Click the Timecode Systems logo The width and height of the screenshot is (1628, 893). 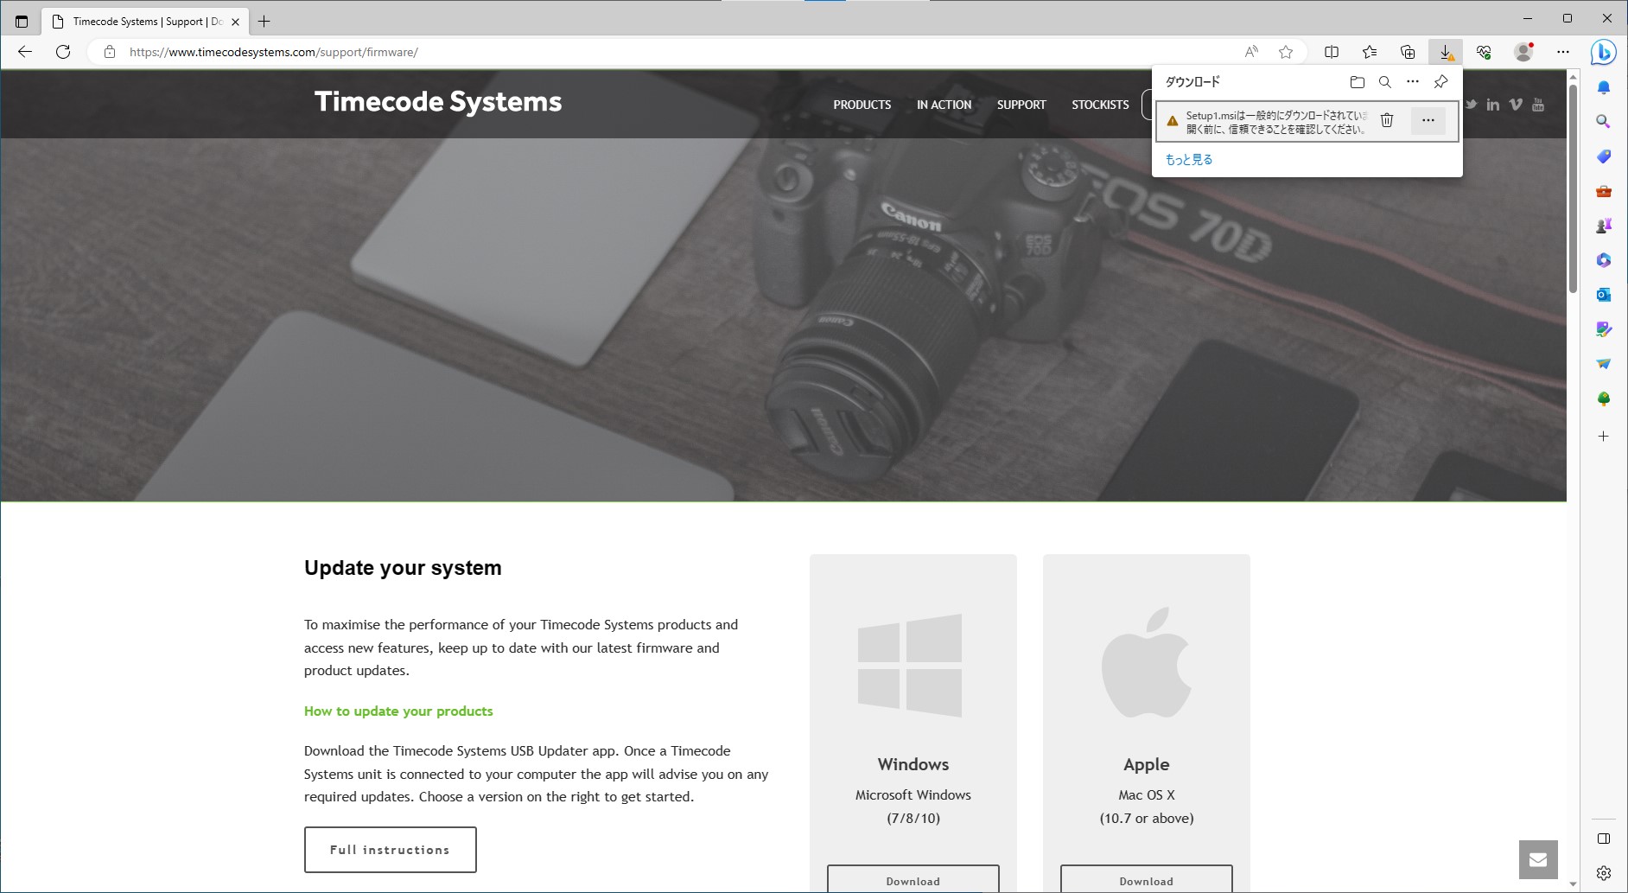click(x=438, y=102)
